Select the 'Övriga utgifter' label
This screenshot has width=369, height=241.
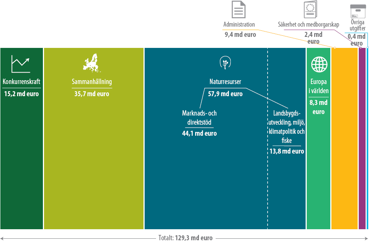click(358, 25)
